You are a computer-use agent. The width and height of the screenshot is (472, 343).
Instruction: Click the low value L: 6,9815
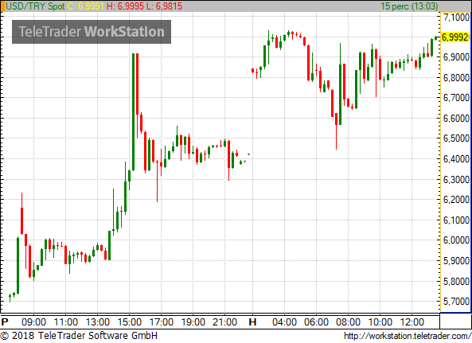(164, 6)
